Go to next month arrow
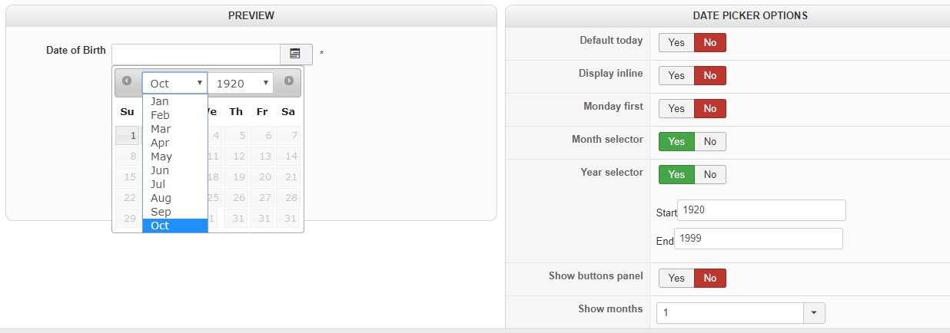The height and width of the screenshot is (333, 950). pos(289,81)
